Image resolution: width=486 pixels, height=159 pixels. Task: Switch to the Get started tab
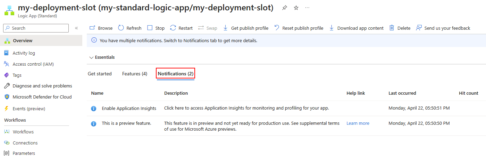tap(100, 74)
